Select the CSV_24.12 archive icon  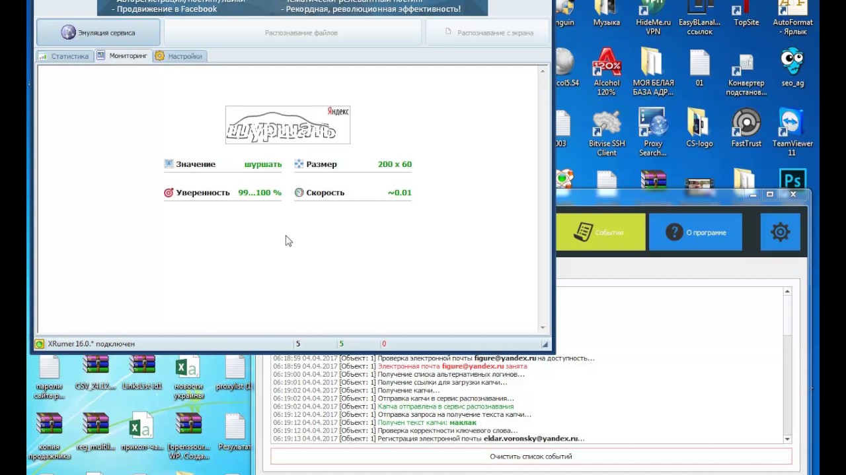[x=96, y=373]
